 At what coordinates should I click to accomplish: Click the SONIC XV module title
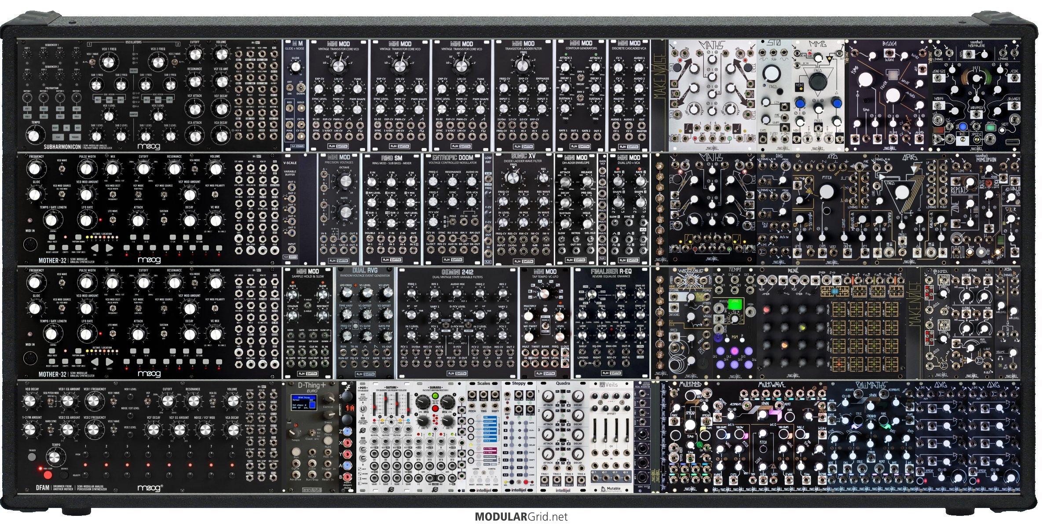click(523, 156)
